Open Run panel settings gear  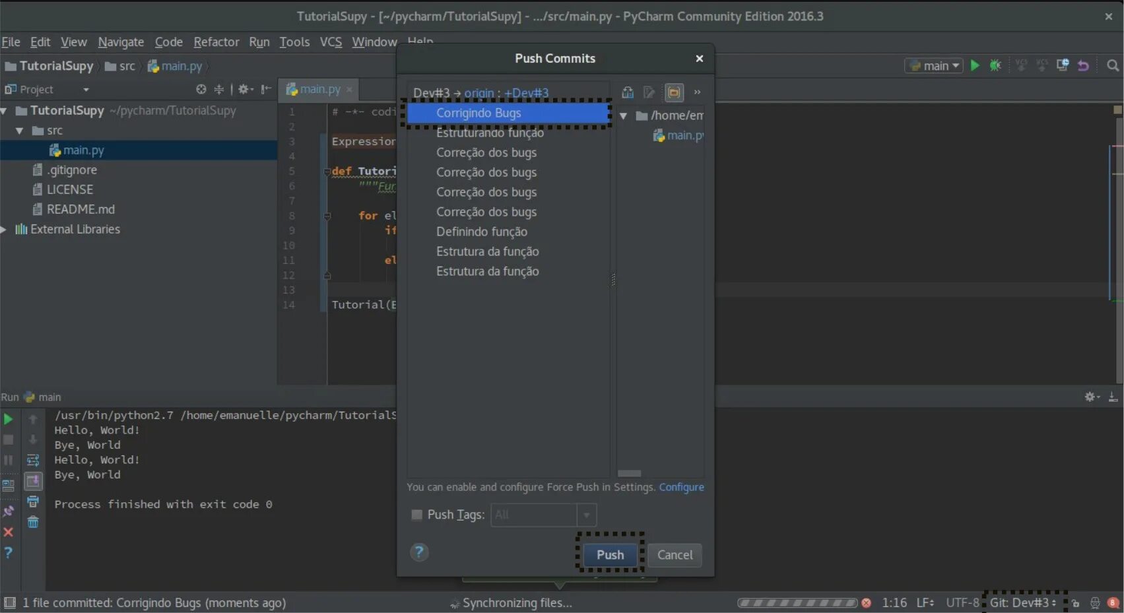coord(1092,397)
